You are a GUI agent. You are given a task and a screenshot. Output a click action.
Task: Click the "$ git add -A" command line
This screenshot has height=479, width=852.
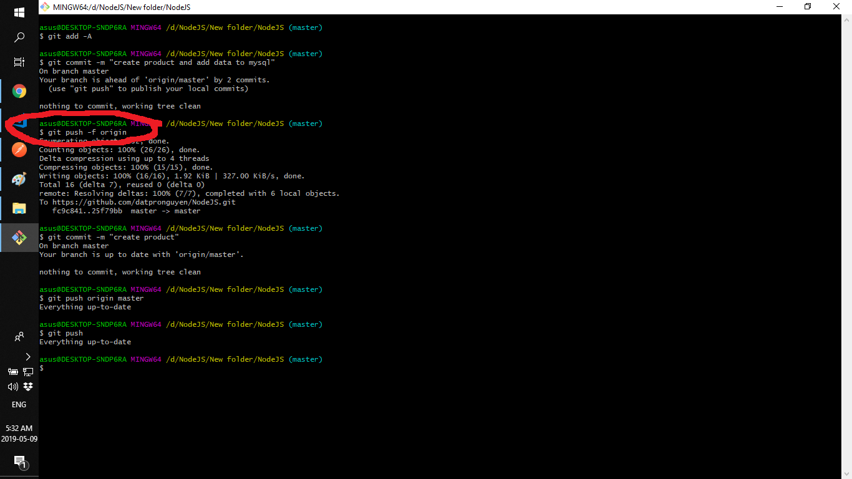65,36
